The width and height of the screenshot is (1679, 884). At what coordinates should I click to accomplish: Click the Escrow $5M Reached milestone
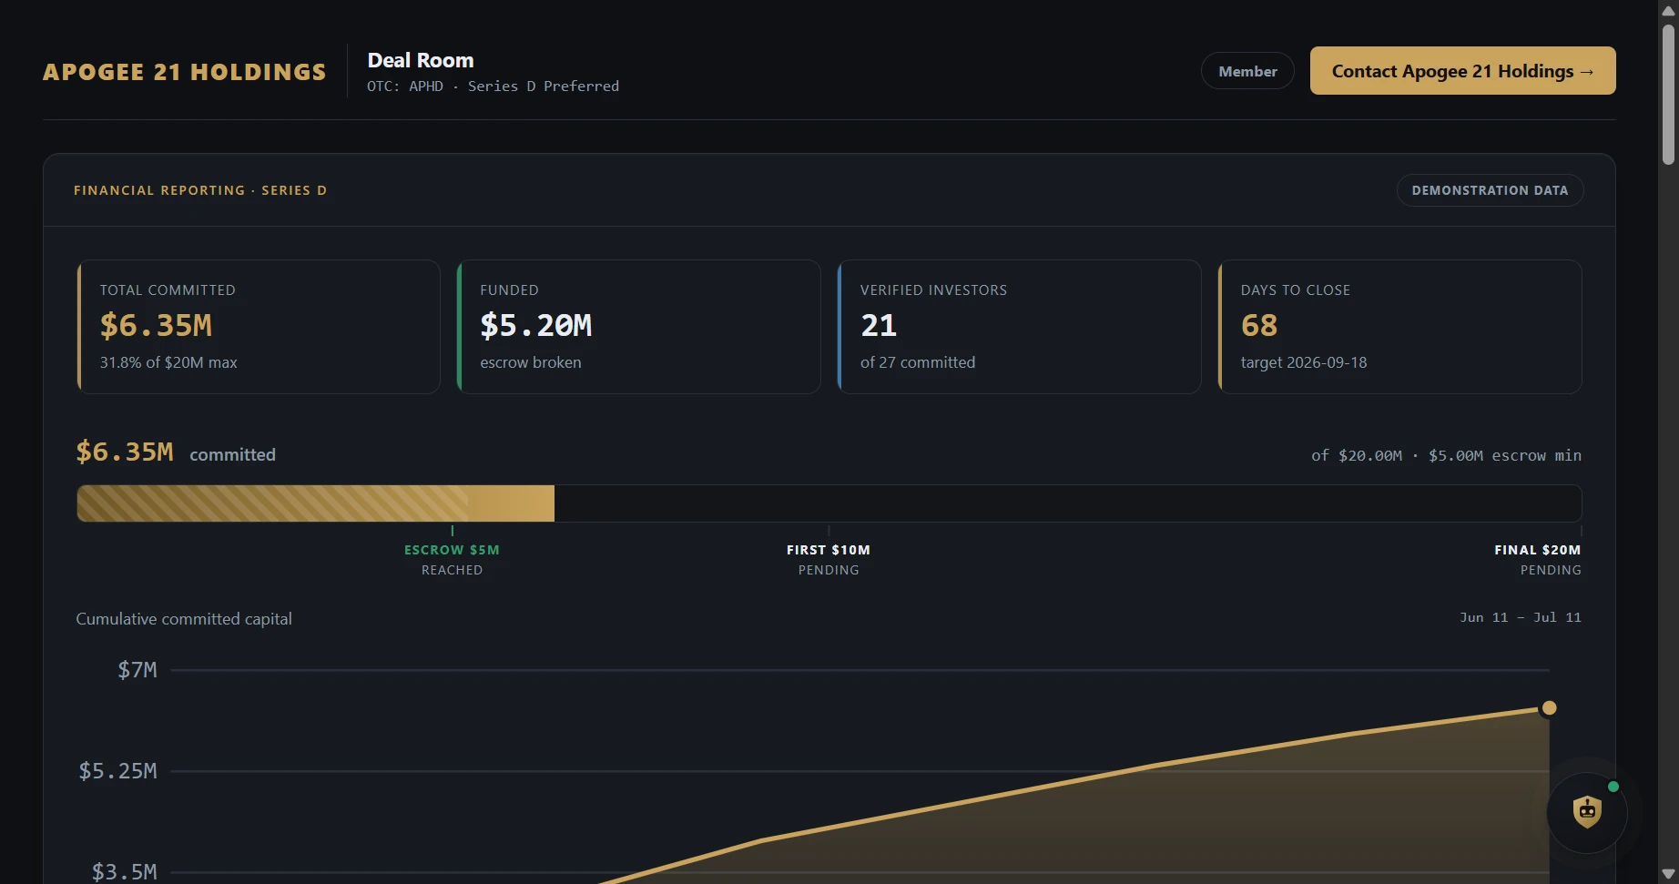452,559
